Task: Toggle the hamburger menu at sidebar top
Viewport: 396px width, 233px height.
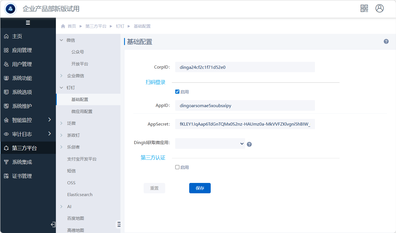Action: pyautogui.click(x=28, y=23)
